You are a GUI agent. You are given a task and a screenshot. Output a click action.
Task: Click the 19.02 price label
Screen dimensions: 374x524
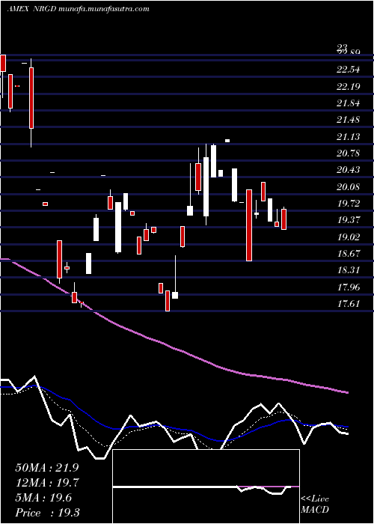(x=349, y=237)
